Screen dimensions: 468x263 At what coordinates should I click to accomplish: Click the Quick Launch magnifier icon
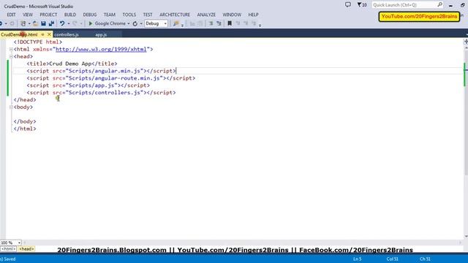coord(440,5)
